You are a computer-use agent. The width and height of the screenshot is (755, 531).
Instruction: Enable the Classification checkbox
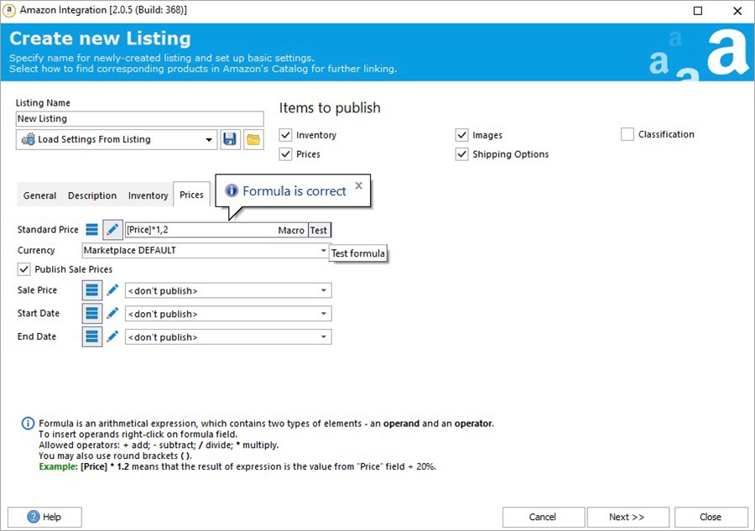tap(627, 134)
